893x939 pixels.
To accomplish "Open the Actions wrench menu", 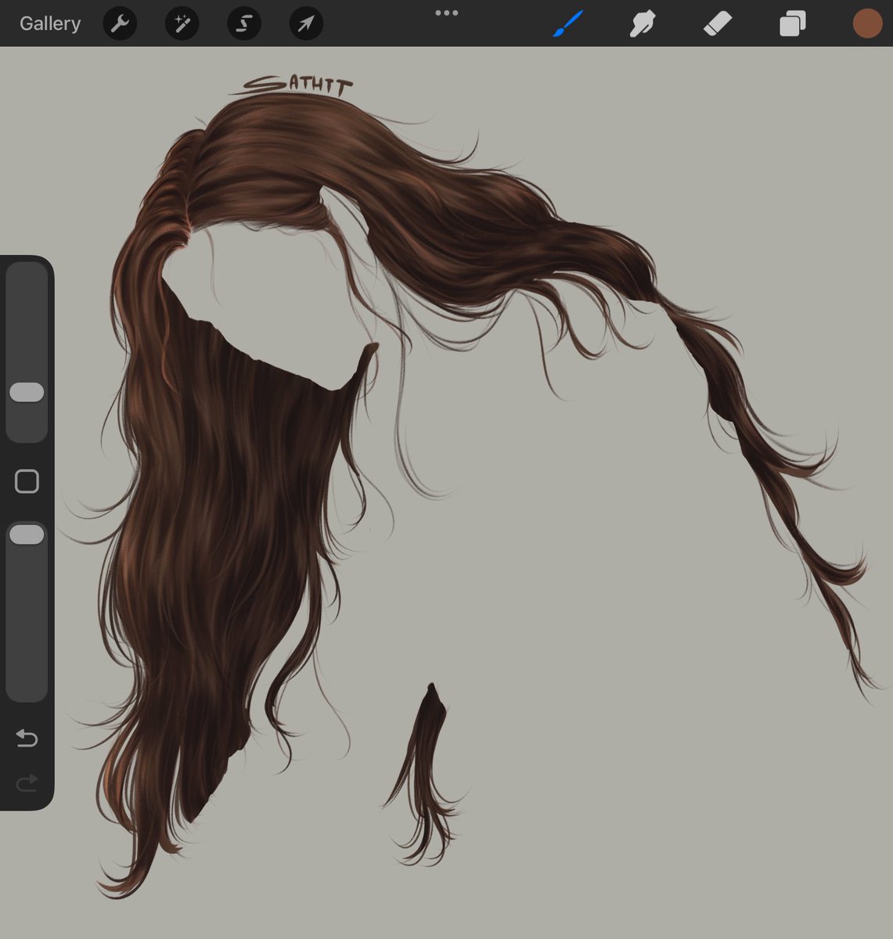I will tap(120, 24).
